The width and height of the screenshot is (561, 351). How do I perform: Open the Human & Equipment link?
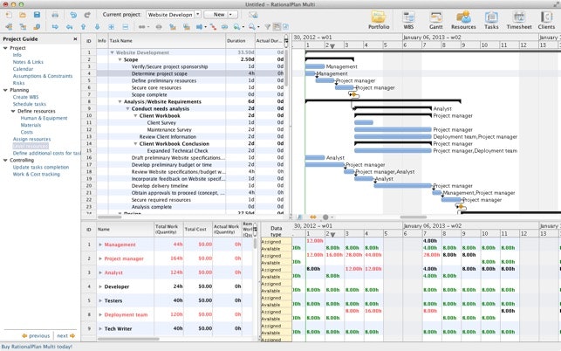tap(44, 118)
